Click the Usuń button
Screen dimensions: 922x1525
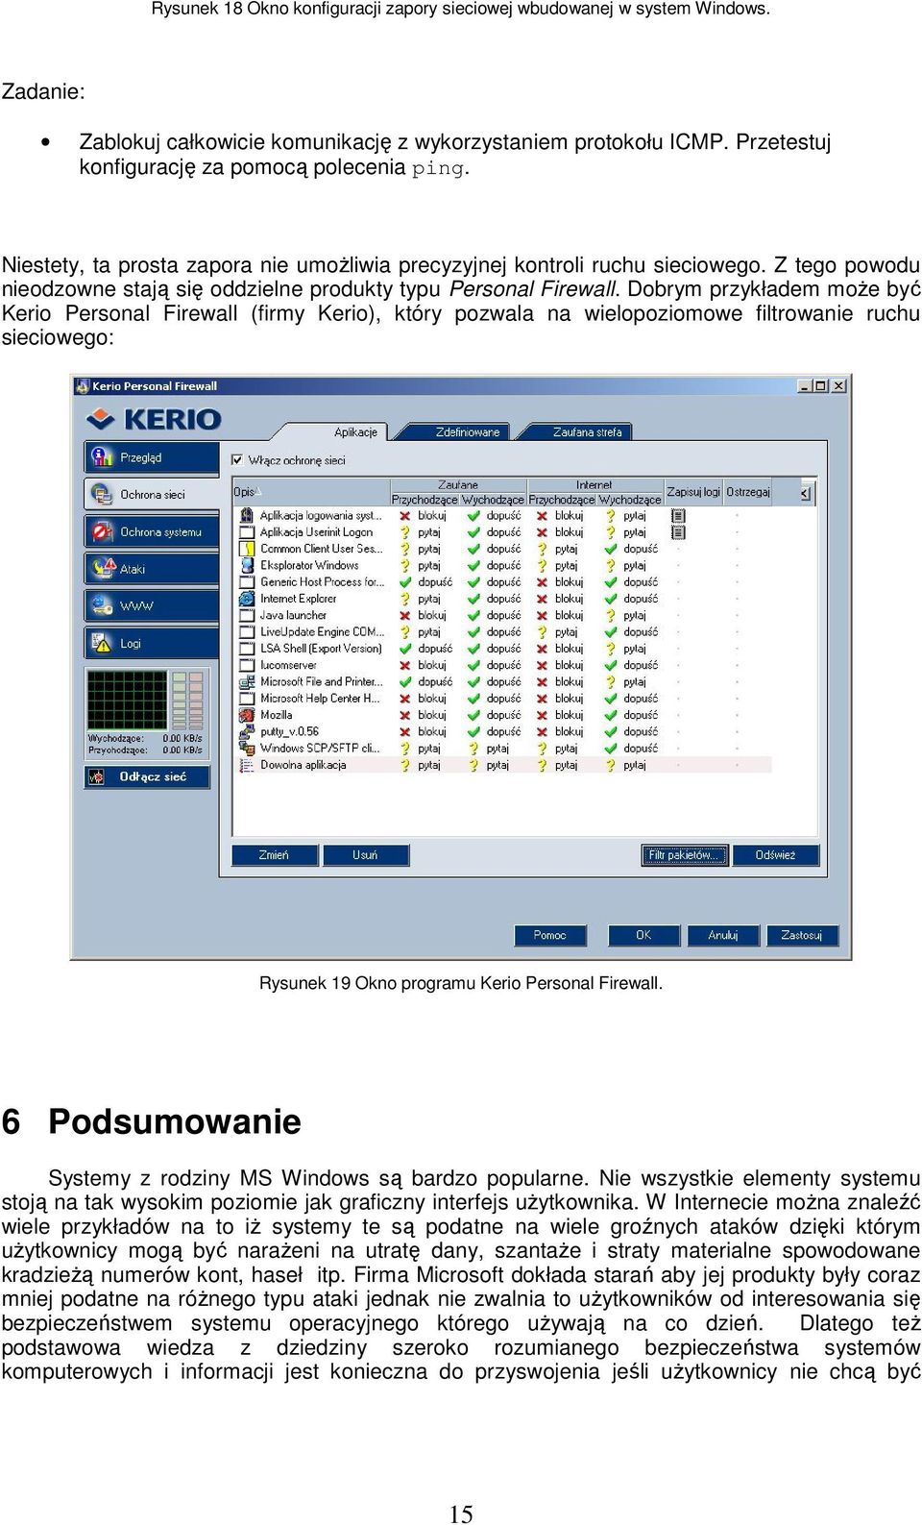[365, 855]
